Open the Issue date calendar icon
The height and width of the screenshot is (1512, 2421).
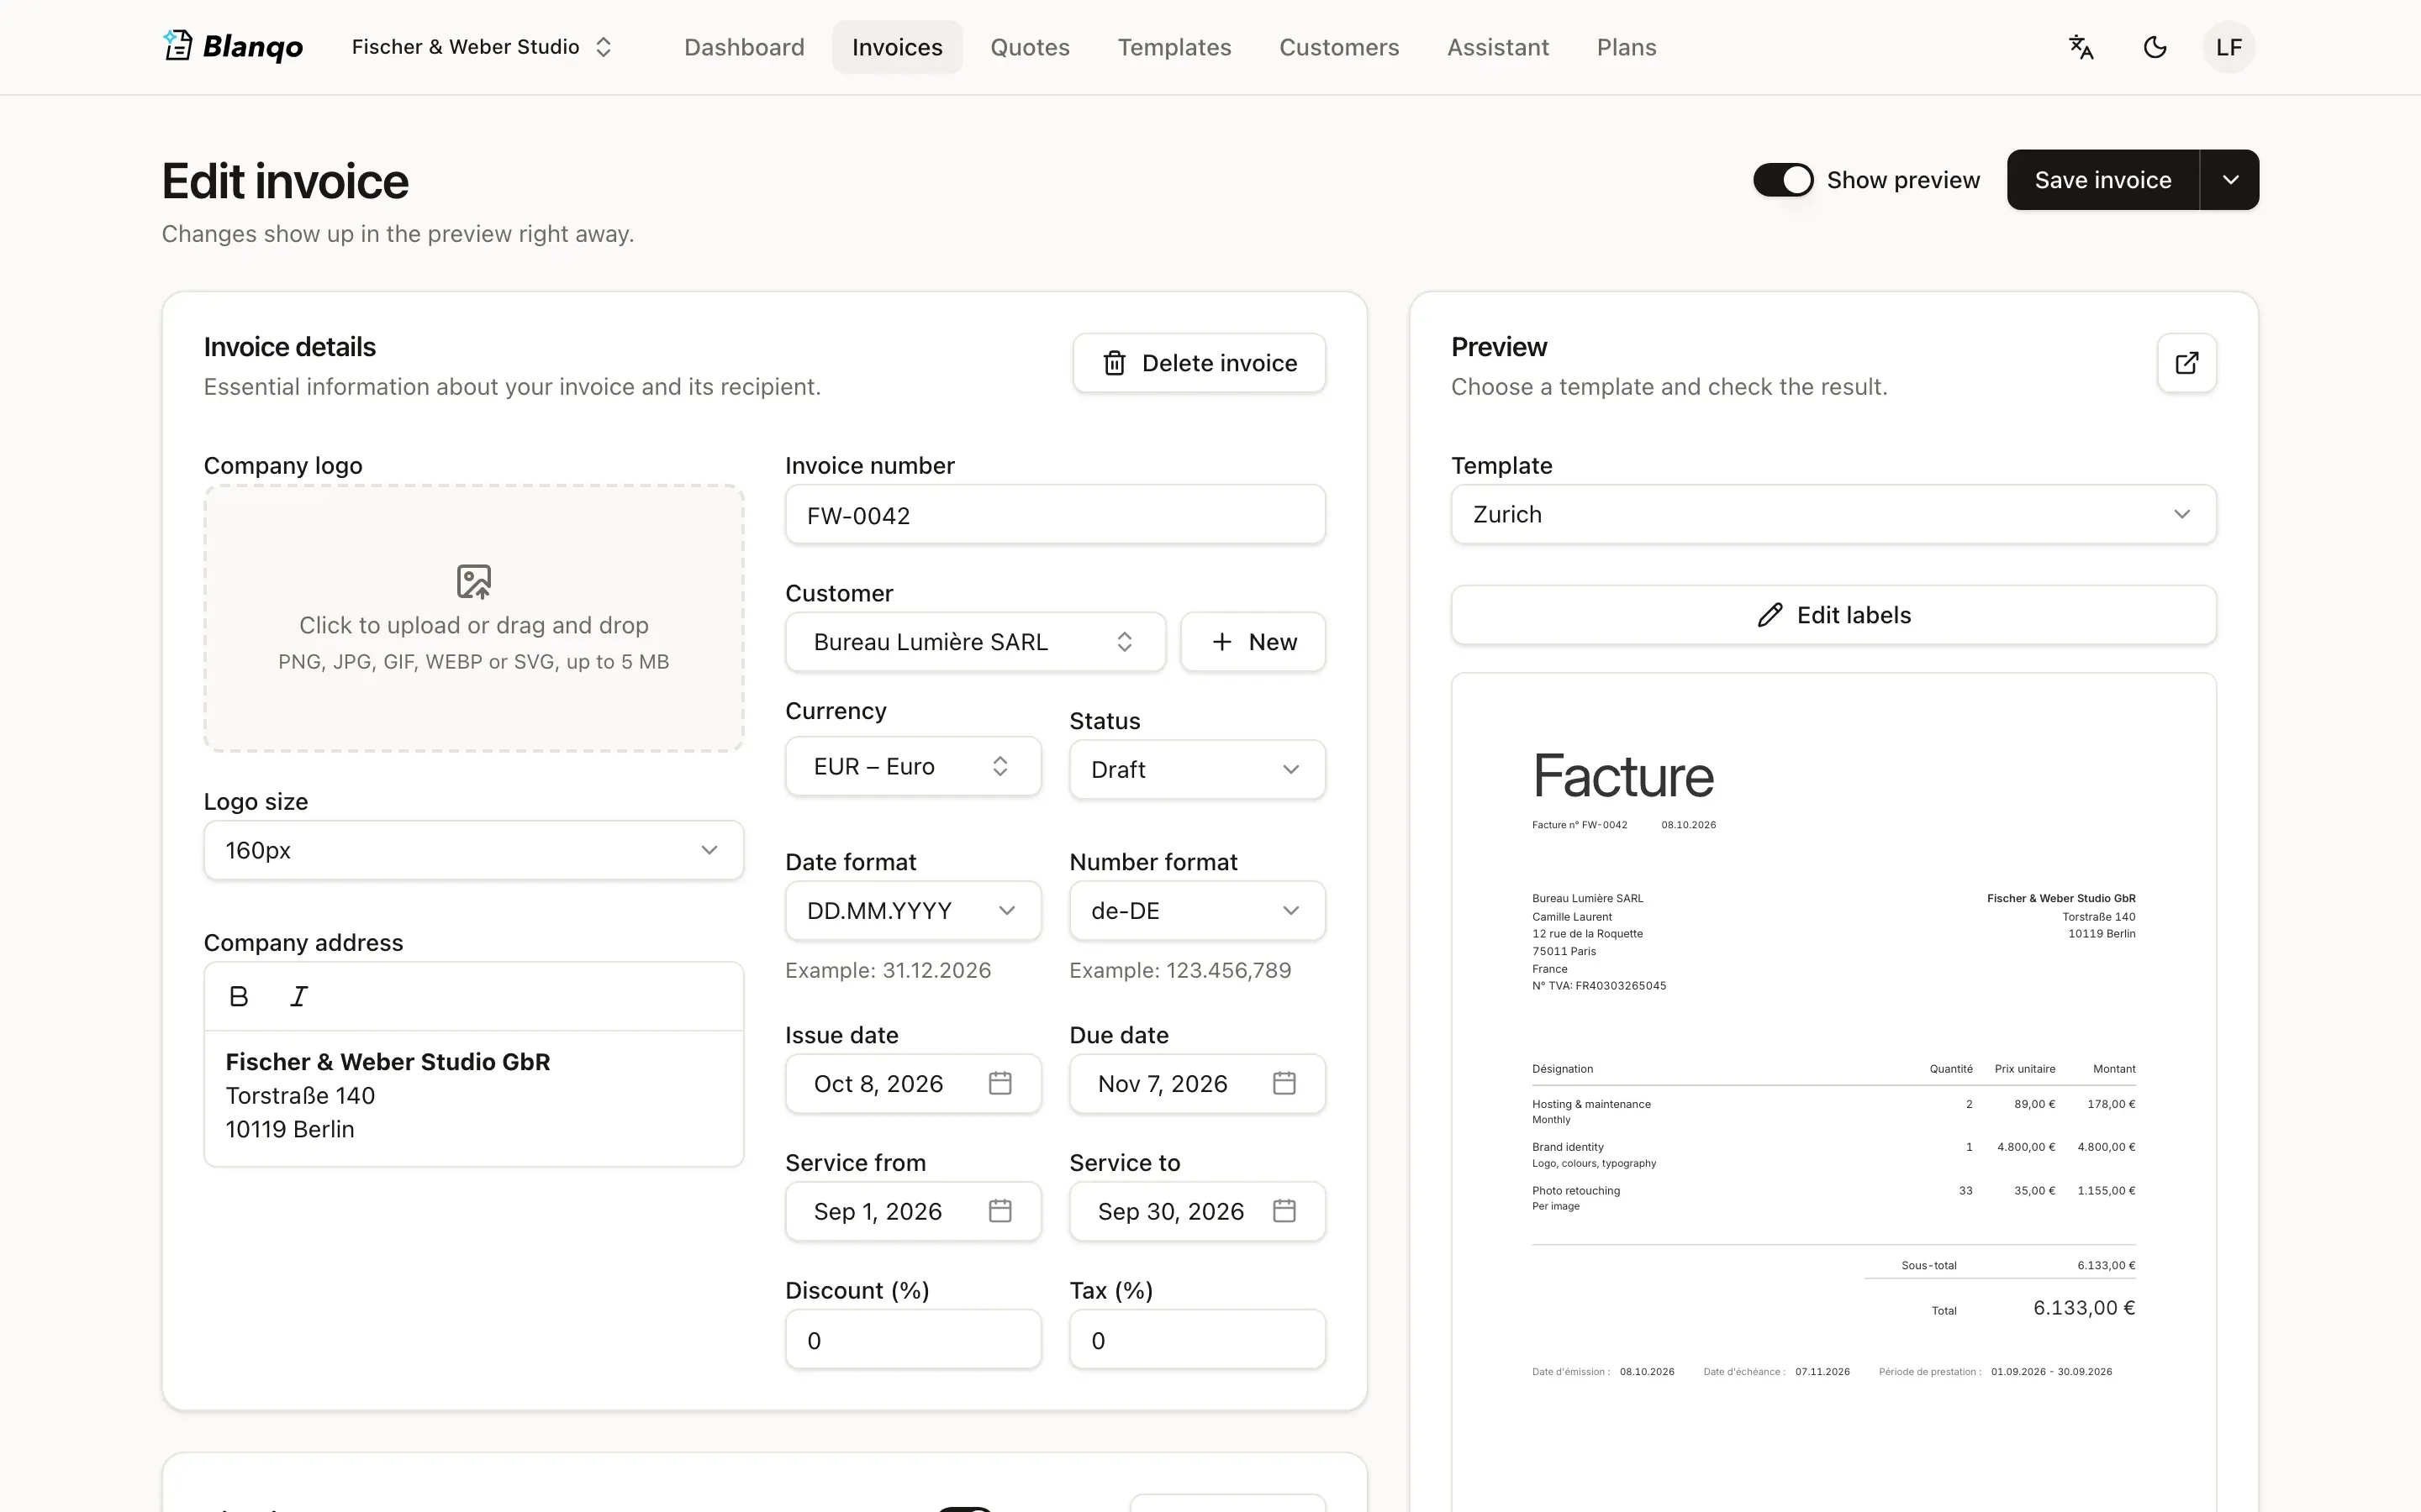[1000, 1083]
